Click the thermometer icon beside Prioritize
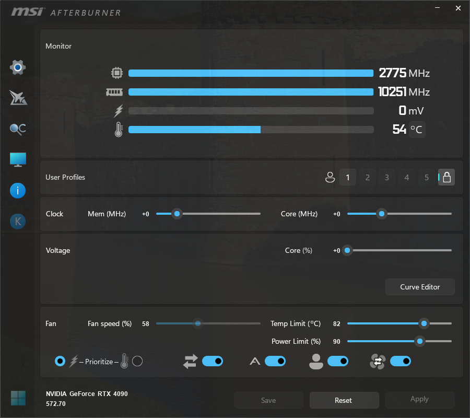This screenshot has width=470, height=418. tap(124, 361)
